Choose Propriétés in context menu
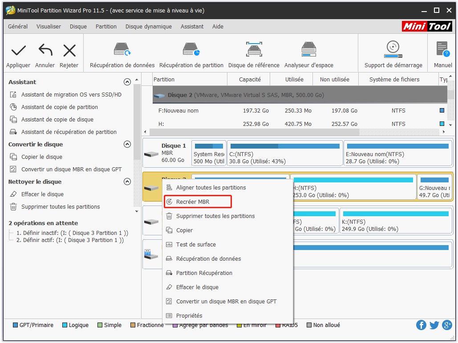 point(228,316)
